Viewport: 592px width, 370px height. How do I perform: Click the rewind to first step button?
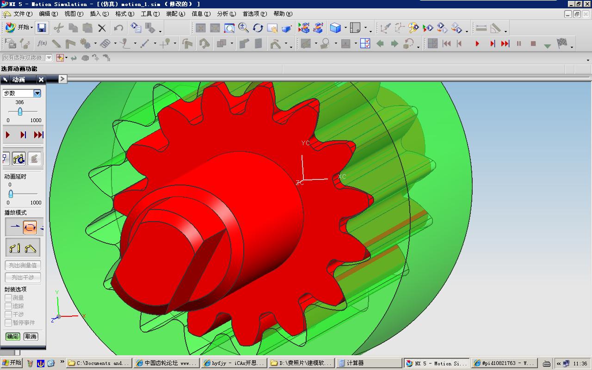click(x=446, y=43)
